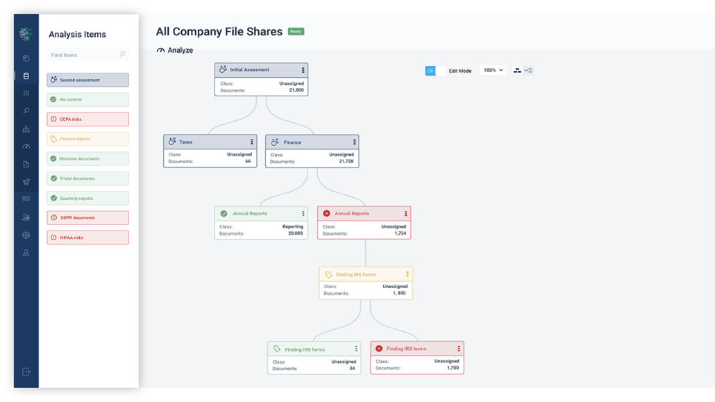715x402 pixels.
Task: Open the settings gear in sidebar
Action: click(x=26, y=235)
